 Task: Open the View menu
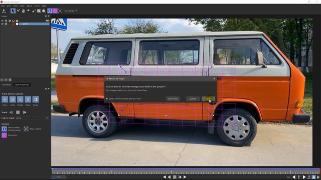(x=22, y=6)
